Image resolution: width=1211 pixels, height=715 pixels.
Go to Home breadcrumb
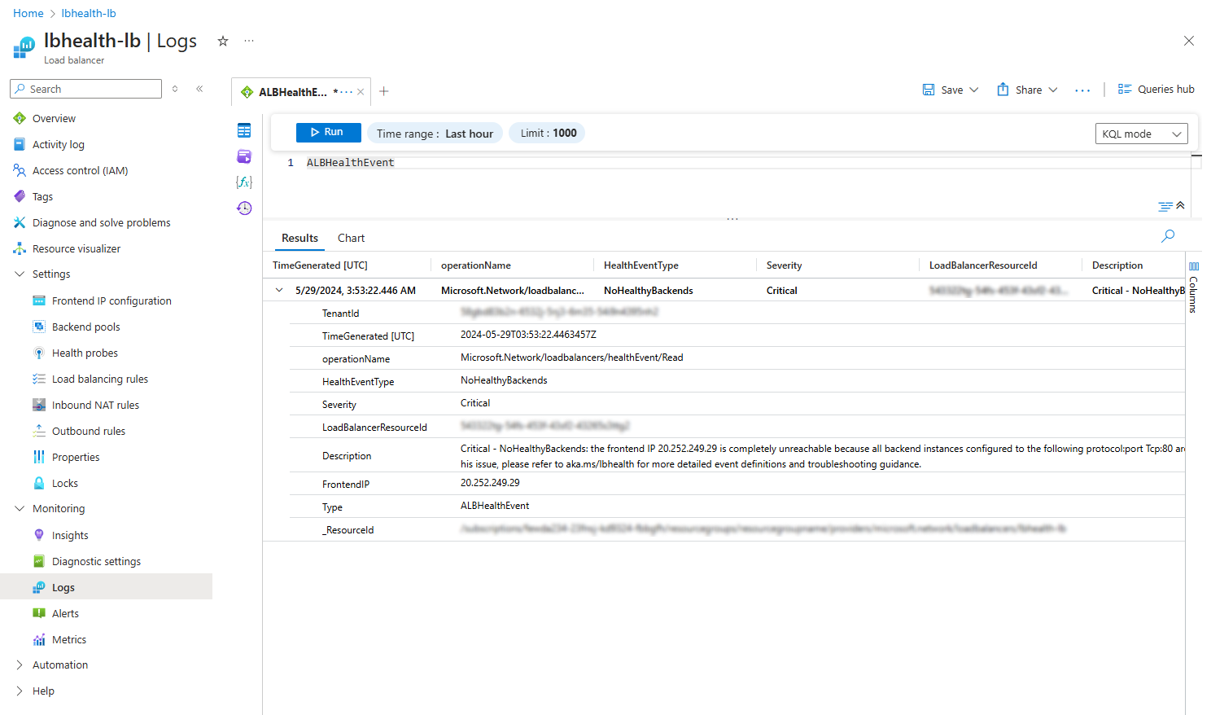coord(28,13)
